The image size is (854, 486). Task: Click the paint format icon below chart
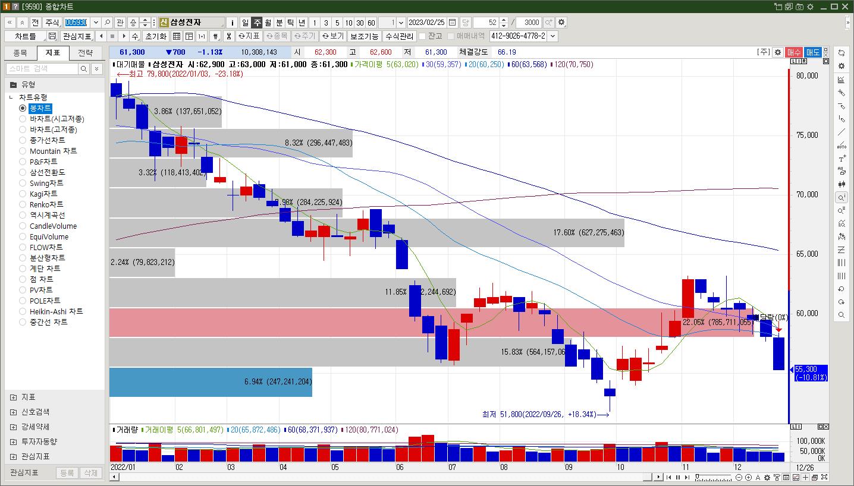pyautogui.click(x=776, y=477)
